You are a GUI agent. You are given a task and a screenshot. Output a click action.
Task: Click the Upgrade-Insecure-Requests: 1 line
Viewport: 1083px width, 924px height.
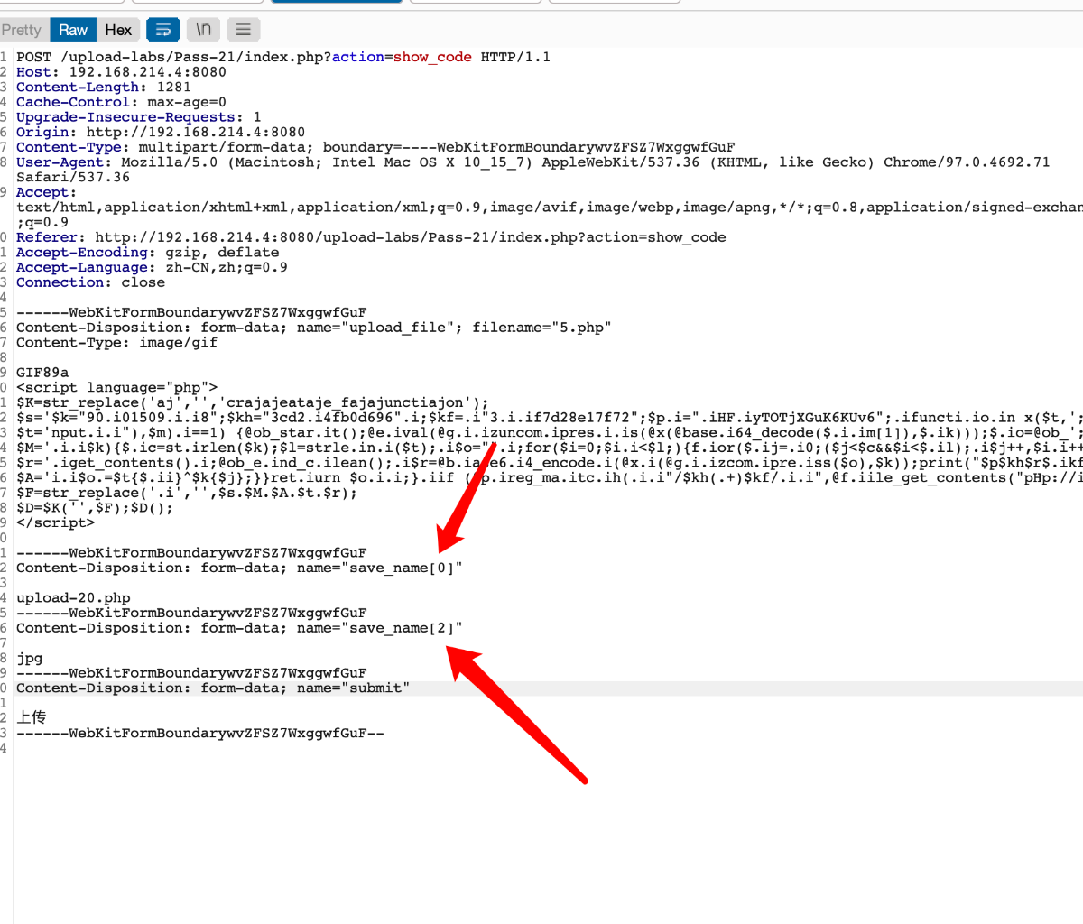click(139, 117)
